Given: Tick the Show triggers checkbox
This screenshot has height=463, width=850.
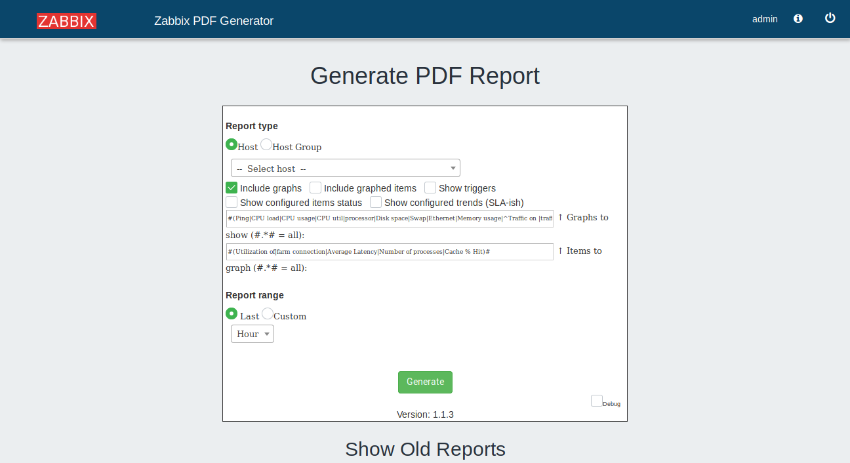Looking at the screenshot, I should click(430, 188).
